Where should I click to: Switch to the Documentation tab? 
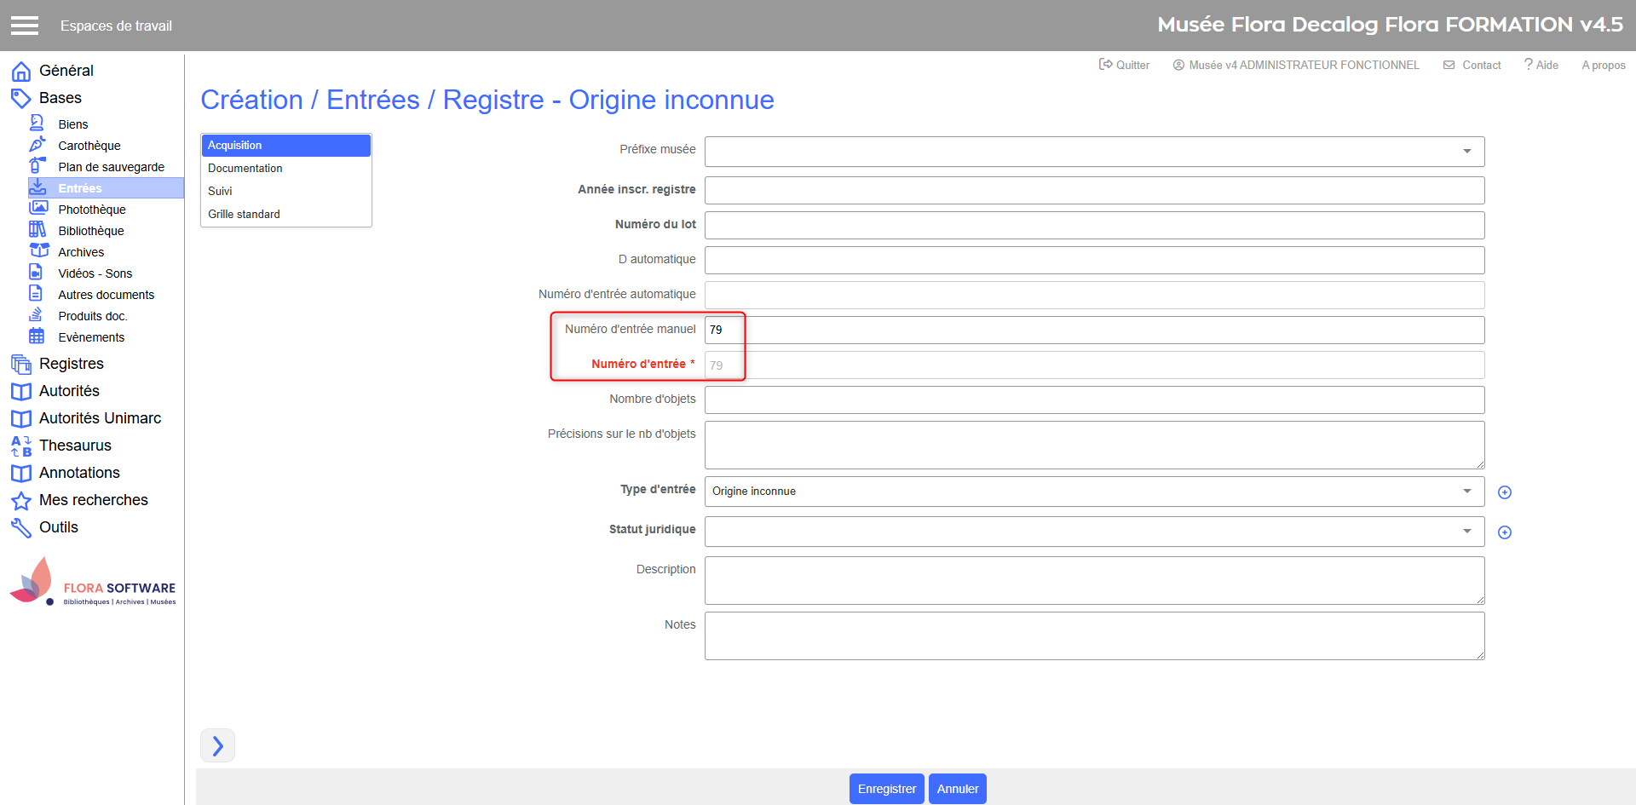[245, 169]
